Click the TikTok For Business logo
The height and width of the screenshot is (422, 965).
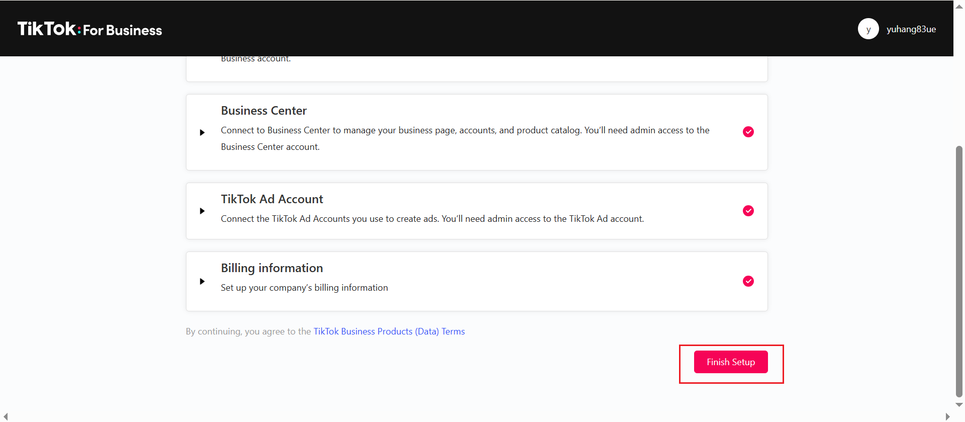coord(89,29)
